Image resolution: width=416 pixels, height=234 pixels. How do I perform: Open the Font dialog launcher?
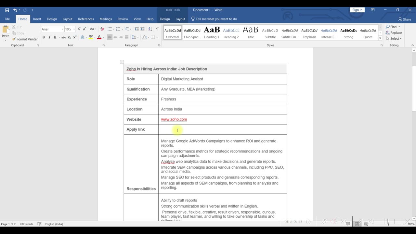pos(103,45)
